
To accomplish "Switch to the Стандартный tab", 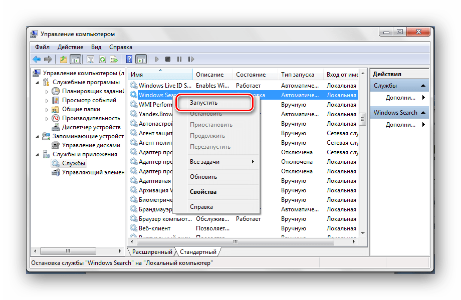I will [x=198, y=252].
